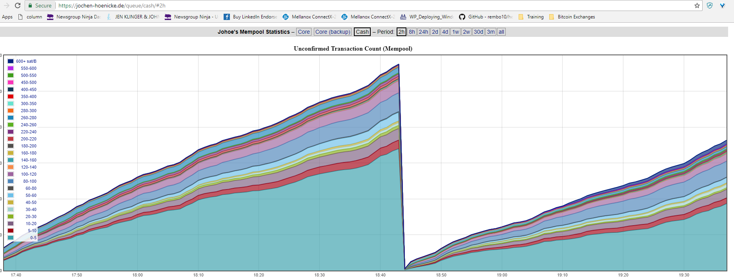Open the blue V extension icon
The height and width of the screenshot is (280, 734).
pos(722,5)
